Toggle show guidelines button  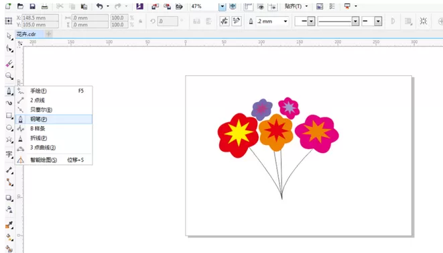[273, 6]
